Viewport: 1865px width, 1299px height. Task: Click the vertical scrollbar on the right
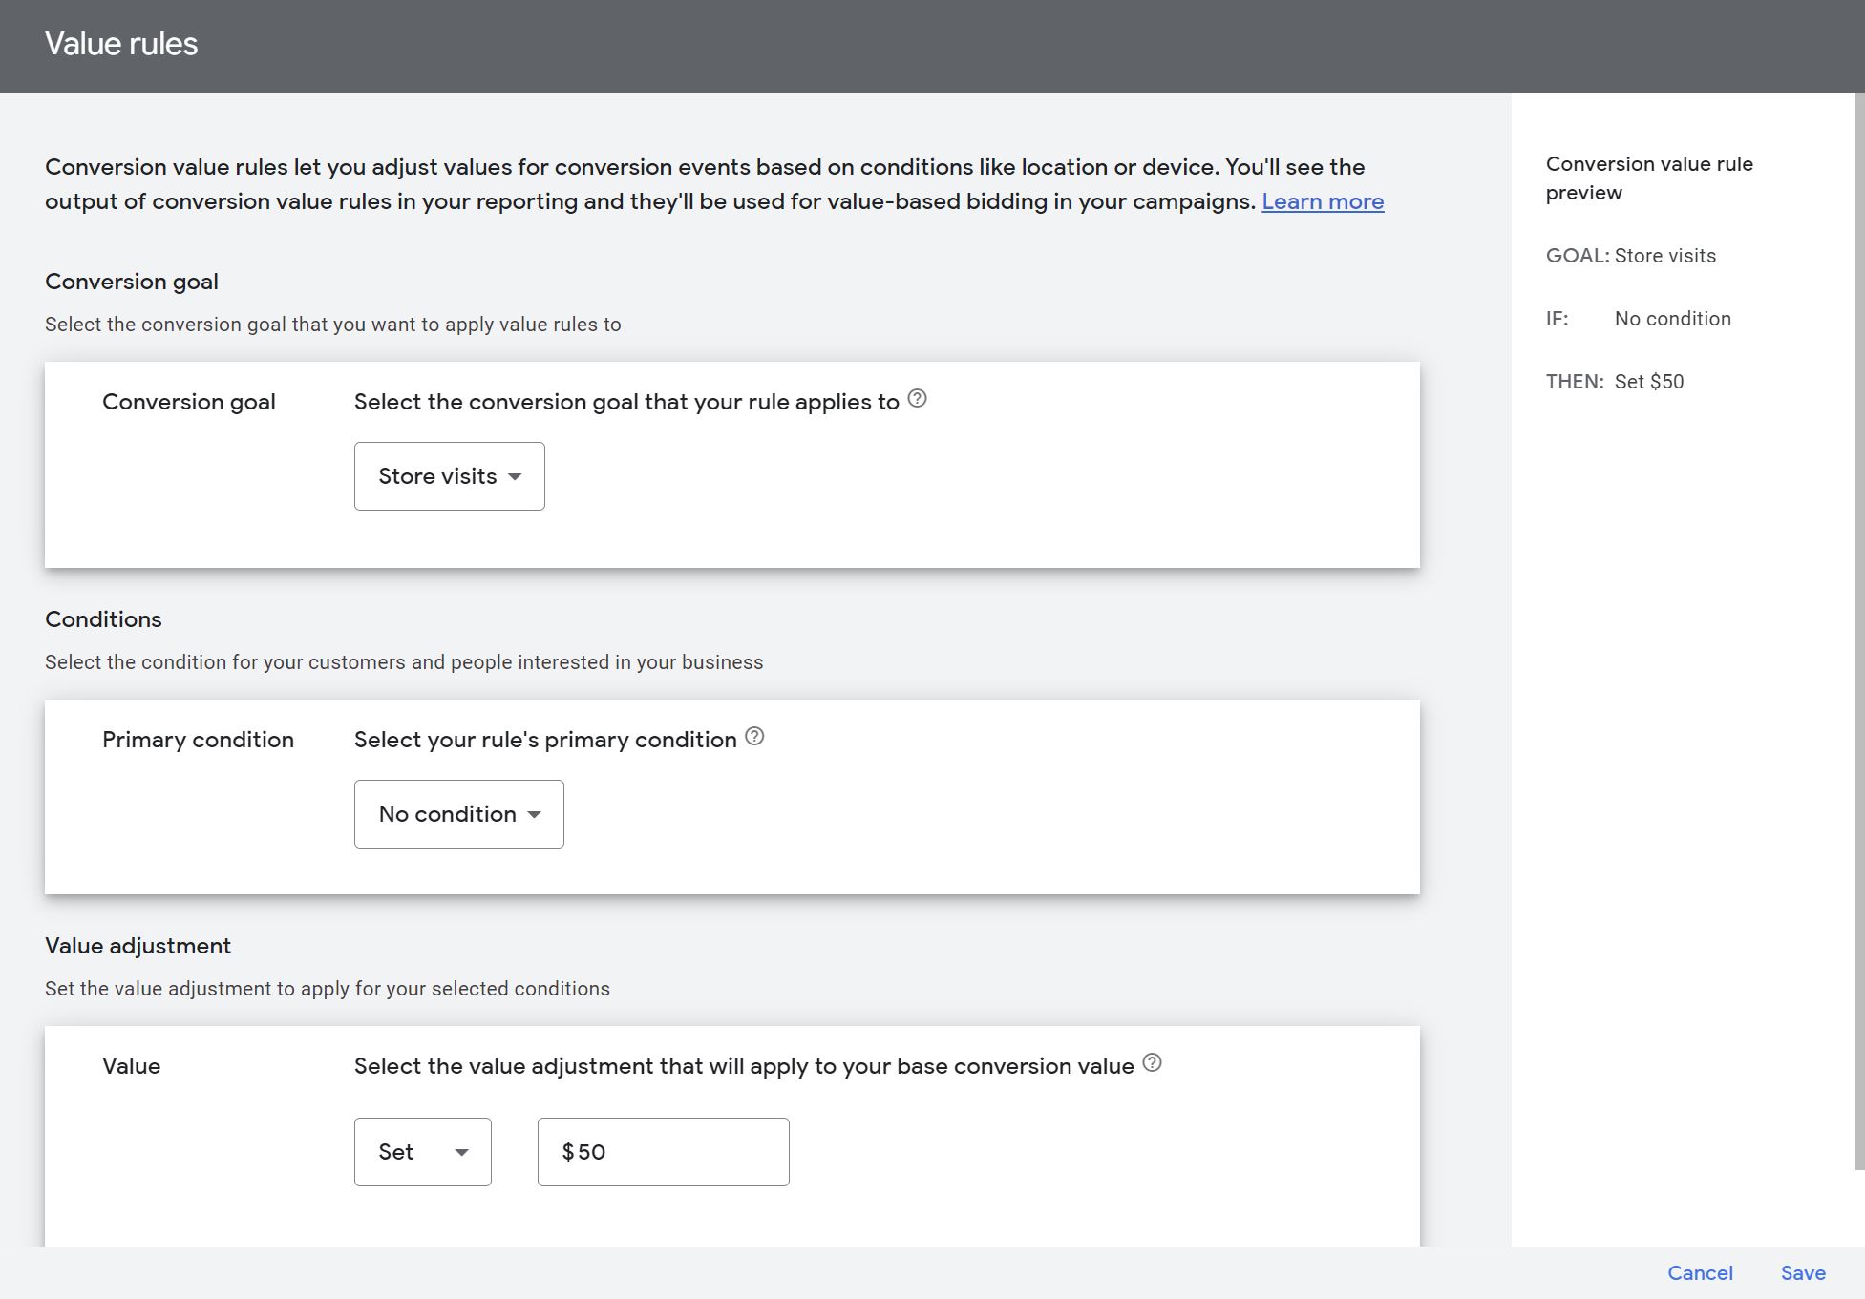pyautogui.click(x=1858, y=630)
